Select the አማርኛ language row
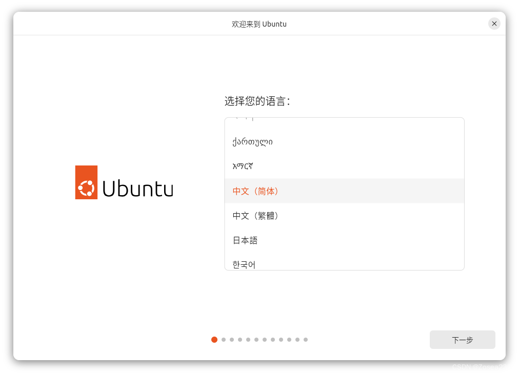Image resolution: width=519 pixels, height=375 pixels. (344, 166)
